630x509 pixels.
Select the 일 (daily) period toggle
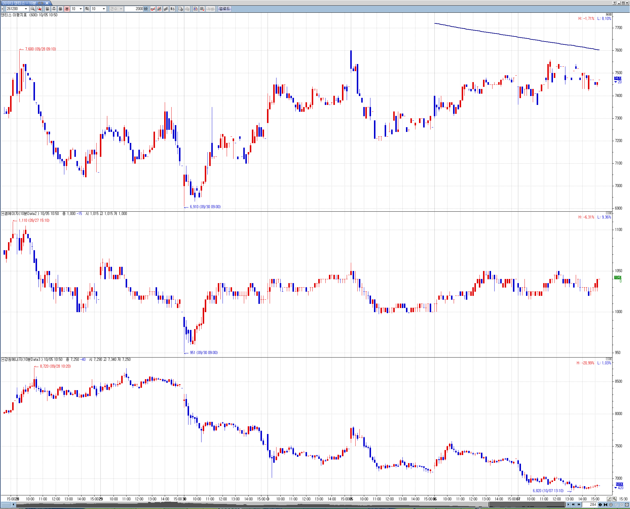[x=47, y=9]
